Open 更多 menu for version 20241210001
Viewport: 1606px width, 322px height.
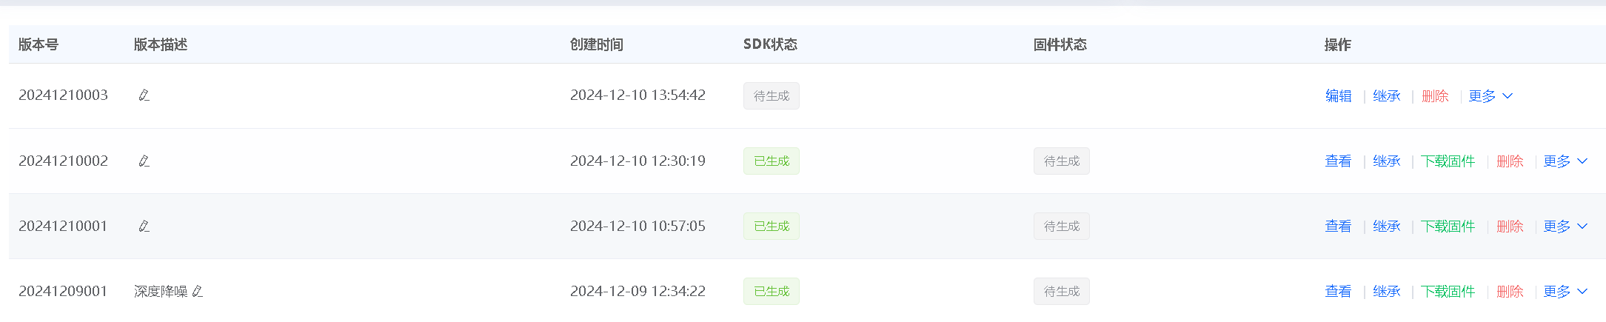pos(1565,227)
